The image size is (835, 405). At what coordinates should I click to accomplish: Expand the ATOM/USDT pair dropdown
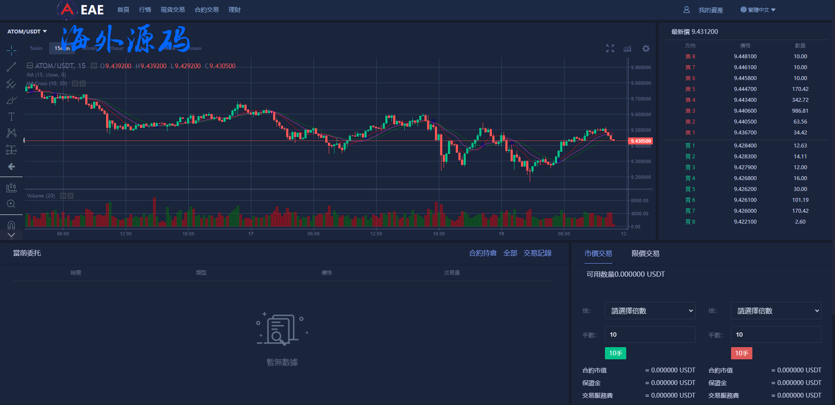click(27, 31)
